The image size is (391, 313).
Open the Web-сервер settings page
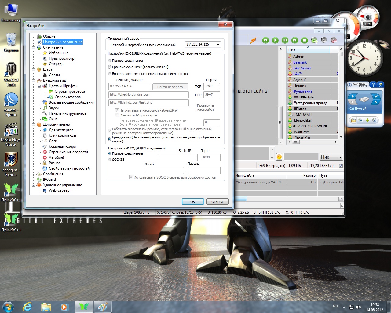pos(59,190)
